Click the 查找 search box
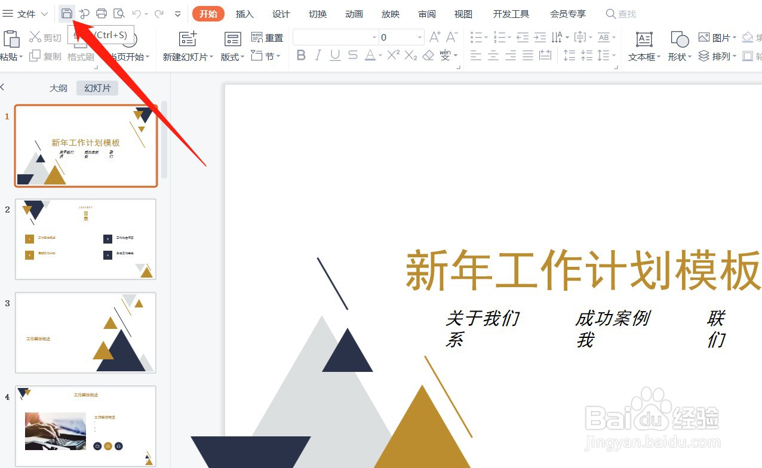Screen dimensions: 762x468 tap(622, 14)
